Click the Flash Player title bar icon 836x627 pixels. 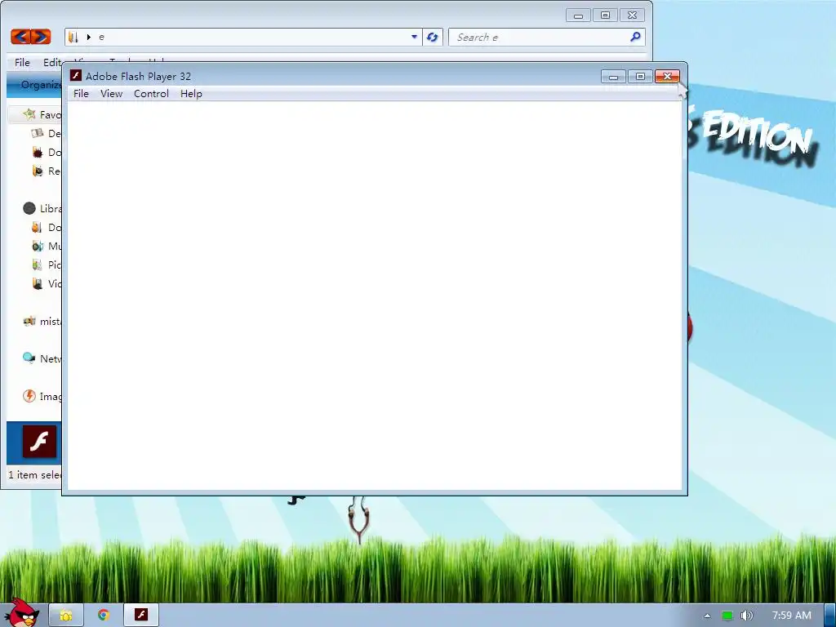tap(76, 76)
